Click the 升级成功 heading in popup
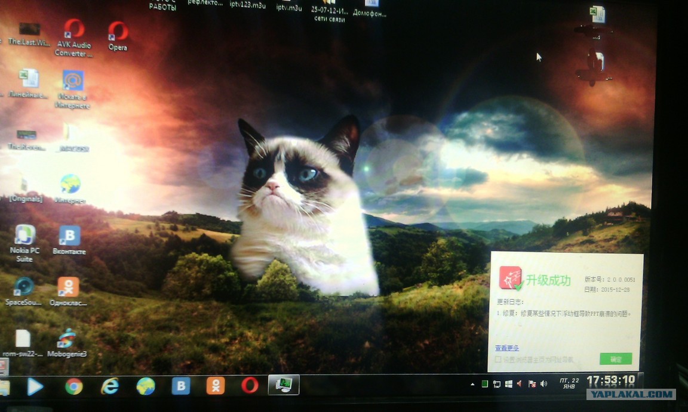Viewport: 688px width, 412px height. click(548, 280)
